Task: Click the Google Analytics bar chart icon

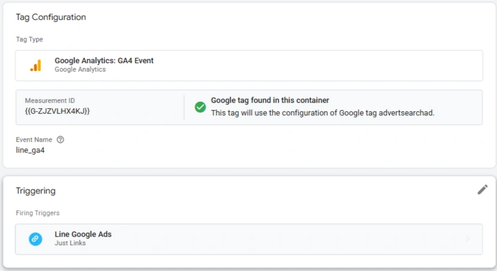Action: pos(36,65)
